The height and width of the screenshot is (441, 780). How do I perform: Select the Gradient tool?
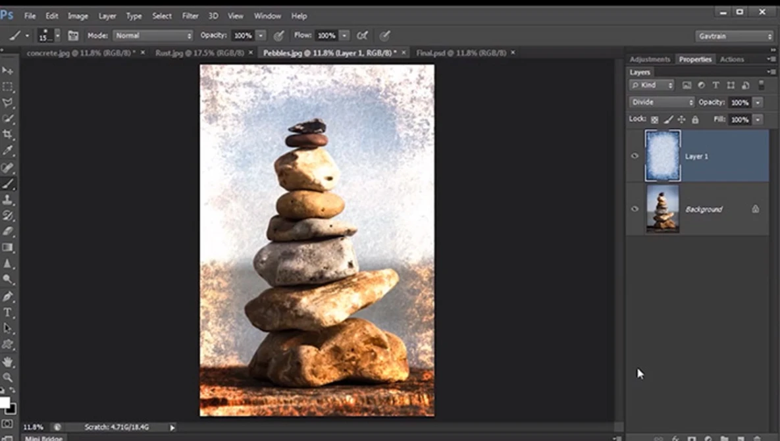coord(7,247)
